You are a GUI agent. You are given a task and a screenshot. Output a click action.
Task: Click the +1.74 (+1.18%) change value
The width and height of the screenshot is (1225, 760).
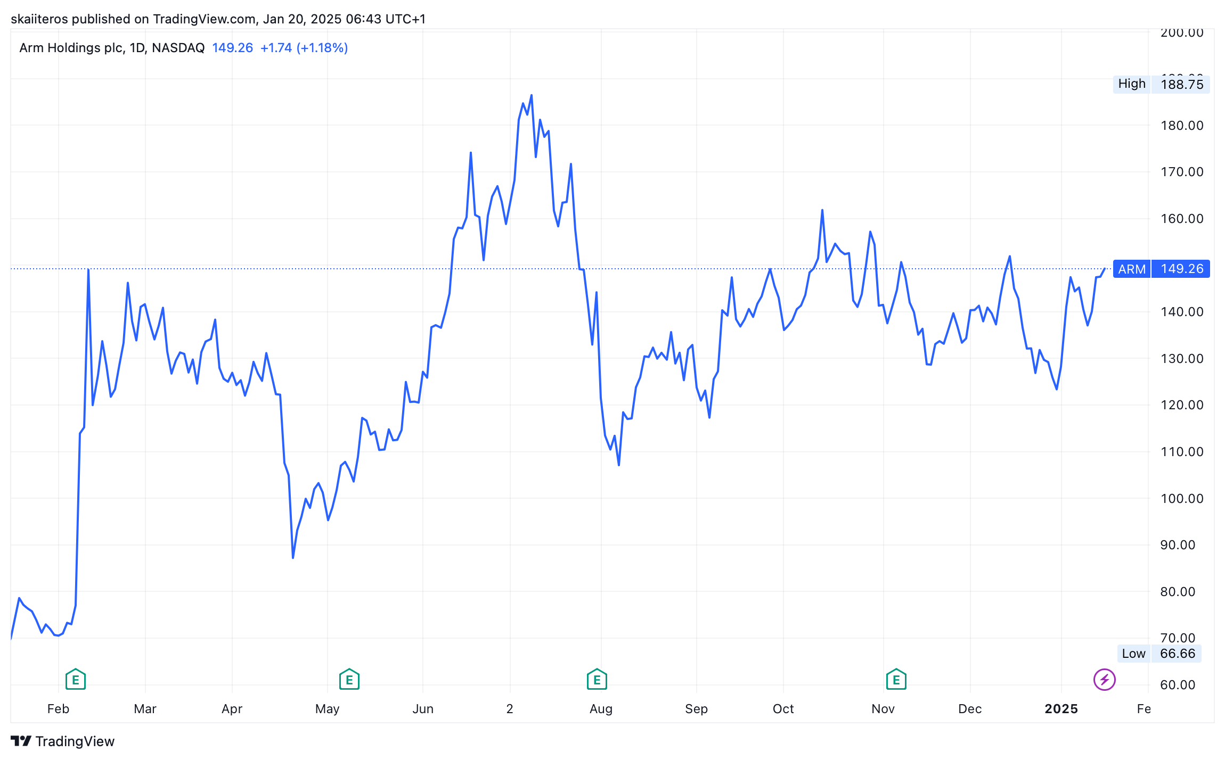304,48
